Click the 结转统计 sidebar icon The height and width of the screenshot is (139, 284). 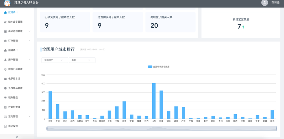point(5,50)
